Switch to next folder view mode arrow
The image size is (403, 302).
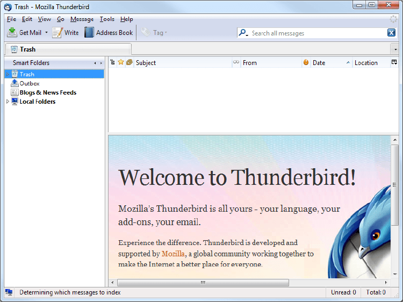pyautogui.click(x=101, y=63)
